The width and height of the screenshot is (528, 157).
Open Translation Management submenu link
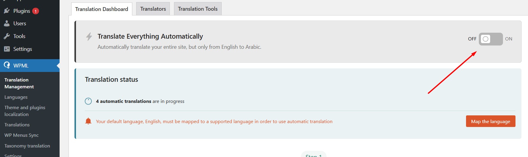(19, 83)
